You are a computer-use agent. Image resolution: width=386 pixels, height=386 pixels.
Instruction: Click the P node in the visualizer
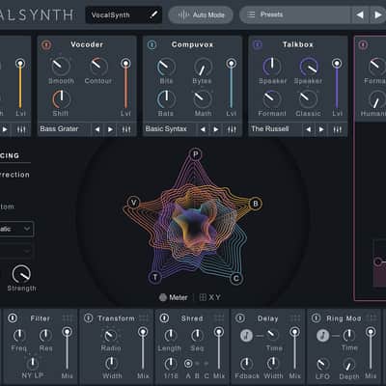pos(195,154)
